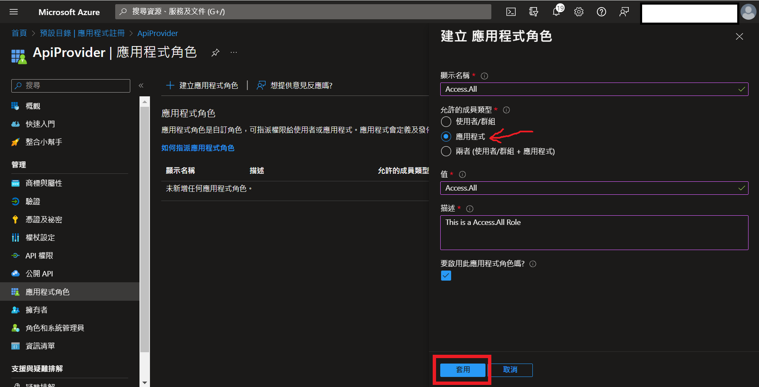Click the 允許的成員類型 column header
This screenshot has width=759, height=387.
403,170
